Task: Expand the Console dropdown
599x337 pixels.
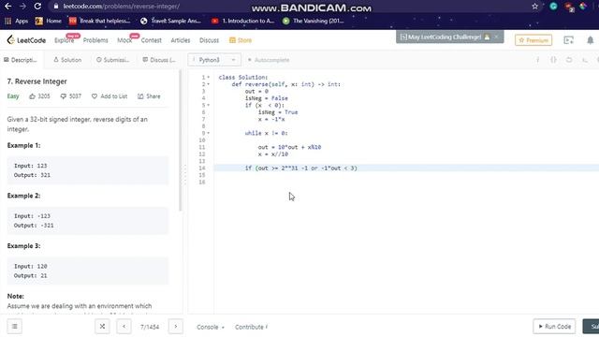Action: pyautogui.click(x=211, y=327)
